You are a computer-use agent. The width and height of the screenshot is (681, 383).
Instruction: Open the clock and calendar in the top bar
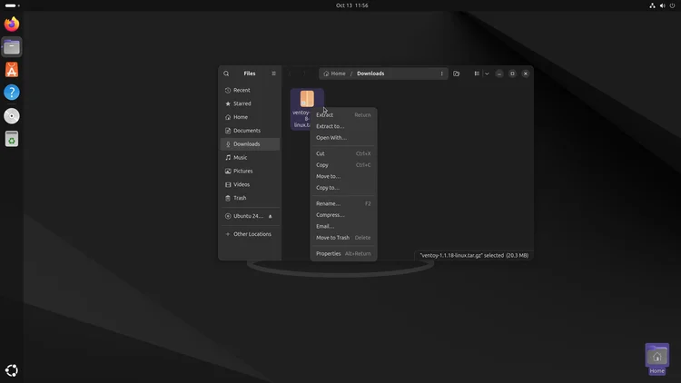pyautogui.click(x=351, y=5)
